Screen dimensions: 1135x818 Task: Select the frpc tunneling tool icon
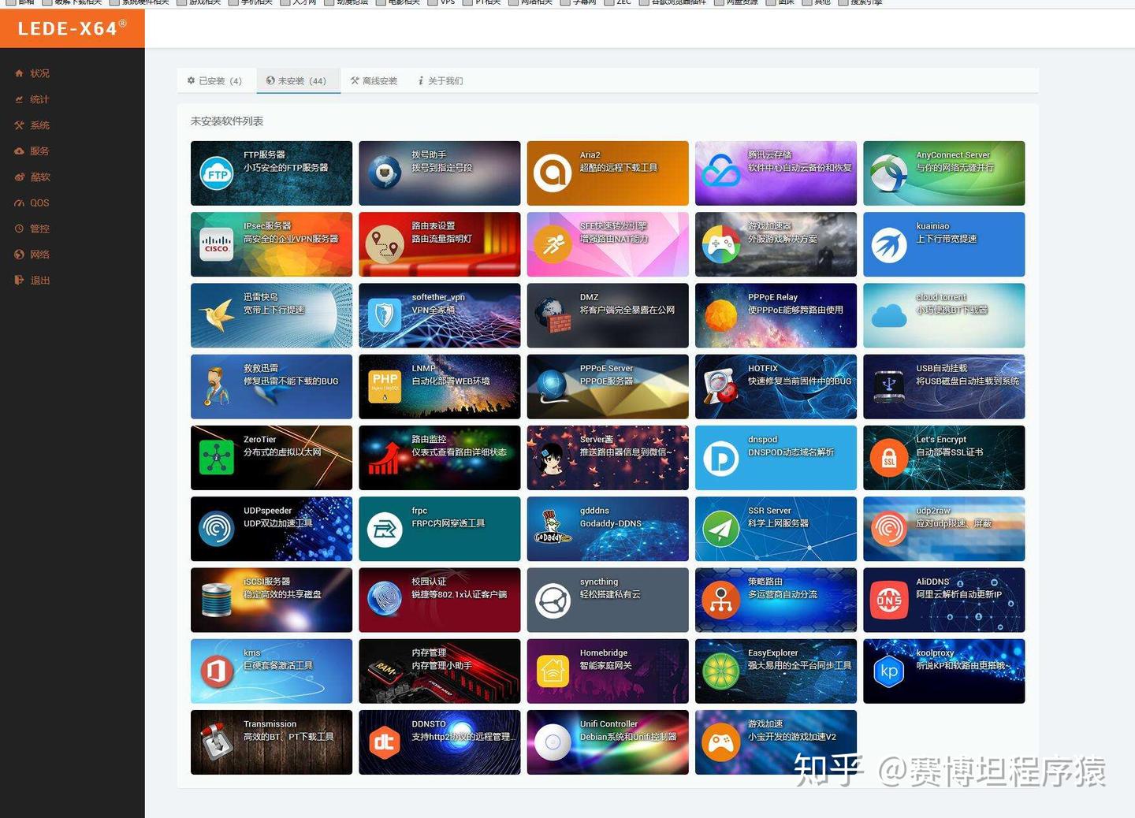coord(385,529)
